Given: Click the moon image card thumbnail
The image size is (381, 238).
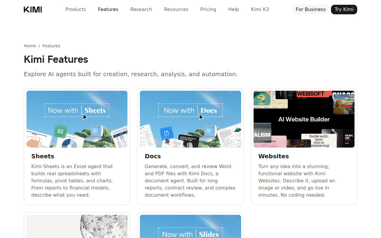Looking at the screenshot, I should pos(77,226).
